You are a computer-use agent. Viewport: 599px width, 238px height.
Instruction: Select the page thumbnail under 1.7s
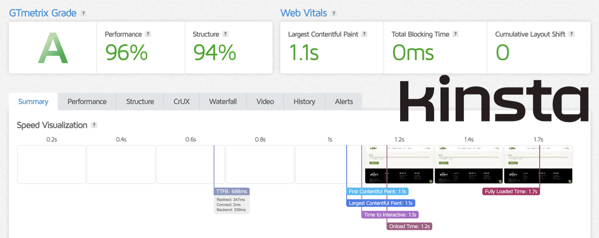point(538,164)
